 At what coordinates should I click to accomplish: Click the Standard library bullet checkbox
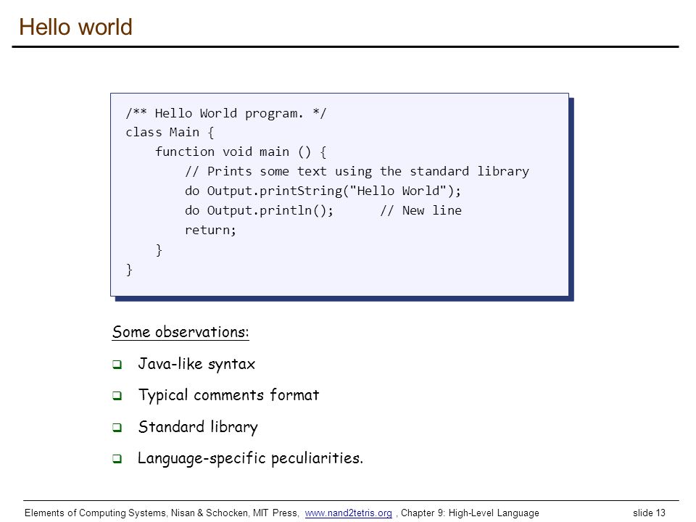pyautogui.click(x=117, y=428)
